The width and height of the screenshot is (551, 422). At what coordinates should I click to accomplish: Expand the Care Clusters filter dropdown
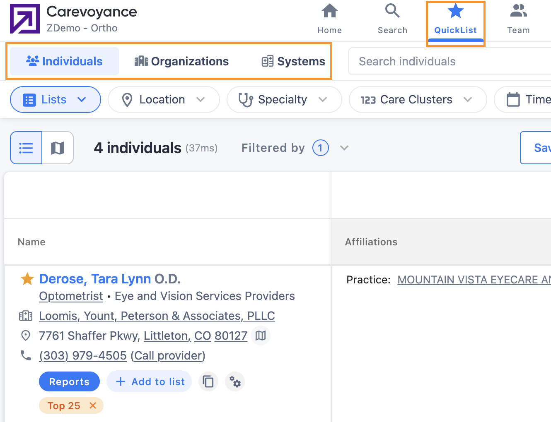click(x=418, y=99)
